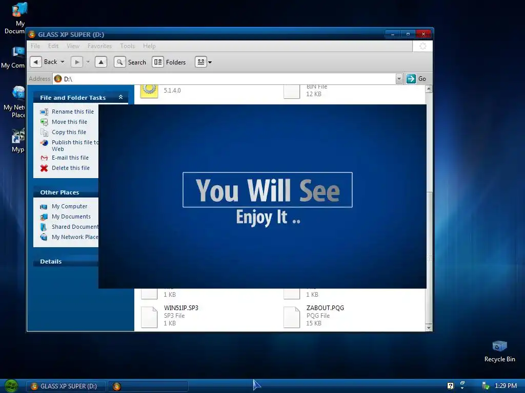Image resolution: width=525 pixels, height=393 pixels.
Task: Open the Address bar dropdown
Action: tap(399, 79)
